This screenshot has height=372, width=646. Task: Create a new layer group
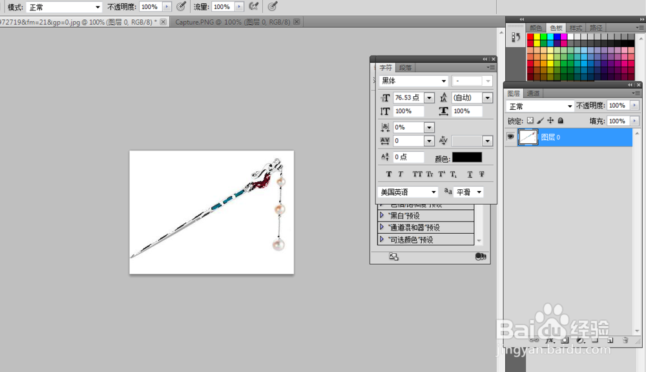[x=595, y=340]
